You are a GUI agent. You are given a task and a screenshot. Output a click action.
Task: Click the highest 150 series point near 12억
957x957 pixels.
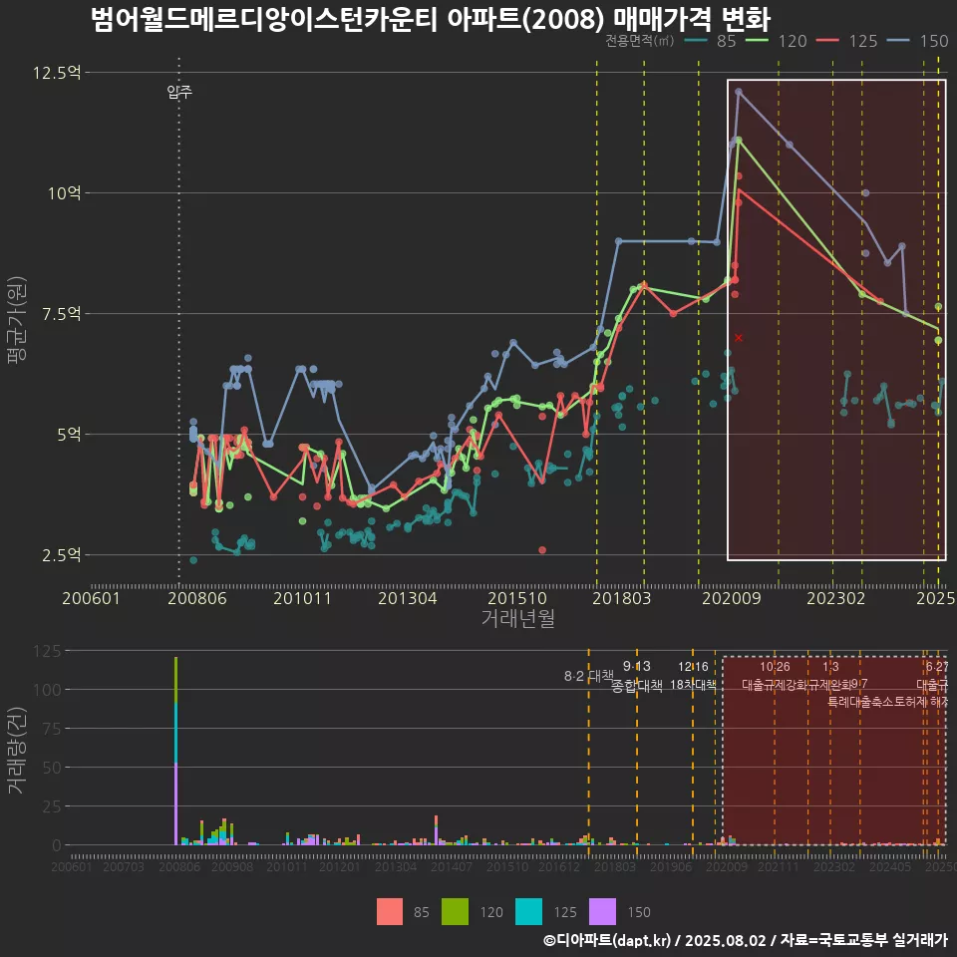click(739, 92)
